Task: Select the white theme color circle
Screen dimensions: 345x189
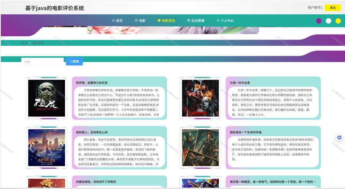Action: point(328,21)
